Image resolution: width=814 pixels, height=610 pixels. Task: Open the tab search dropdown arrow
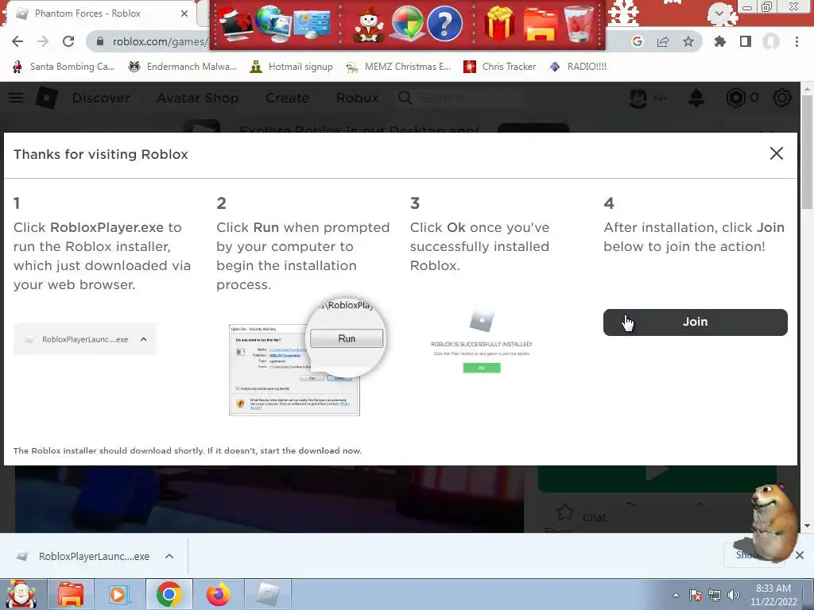coord(719,14)
